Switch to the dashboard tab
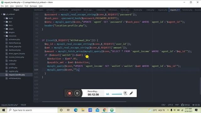The height and width of the screenshot is (113, 201). coord(39,10)
